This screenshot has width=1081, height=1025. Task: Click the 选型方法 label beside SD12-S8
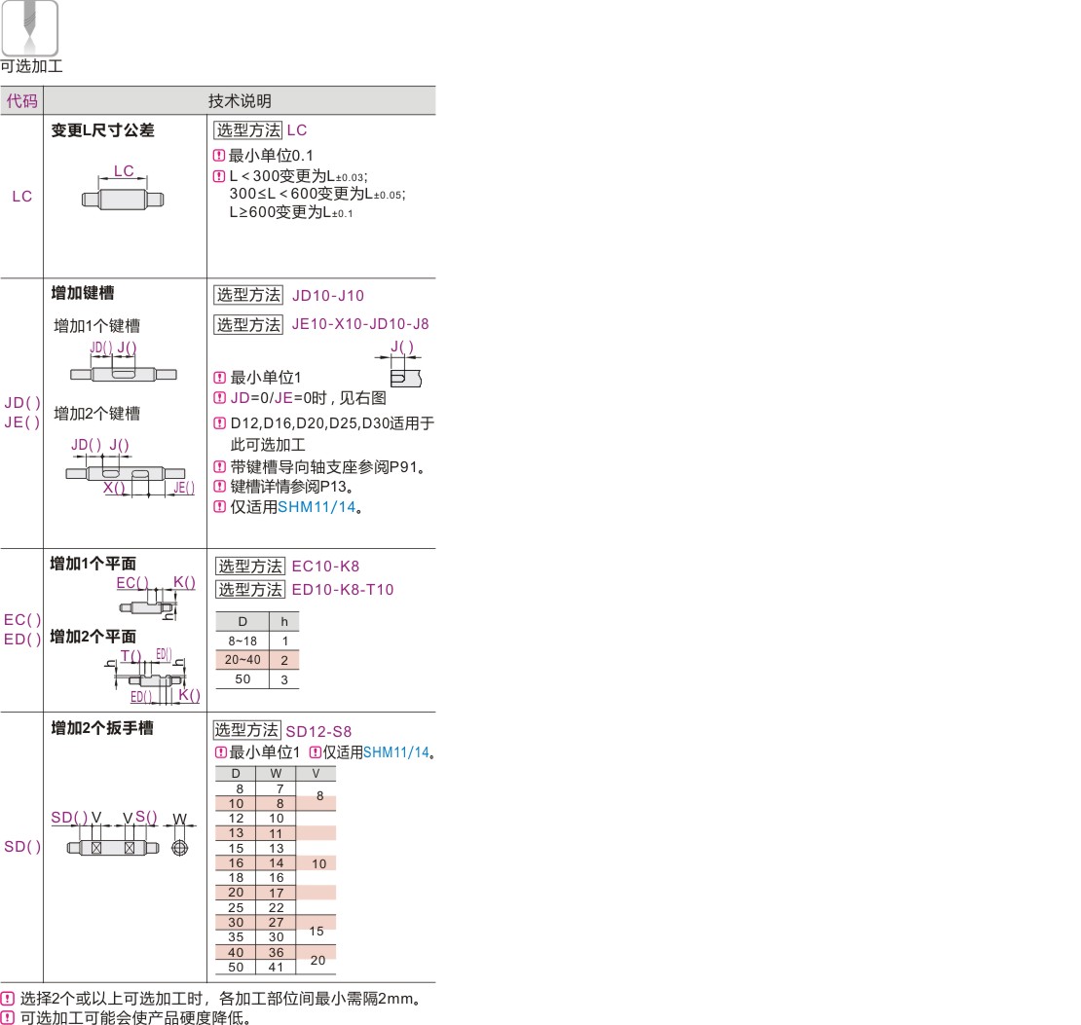[246, 730]
